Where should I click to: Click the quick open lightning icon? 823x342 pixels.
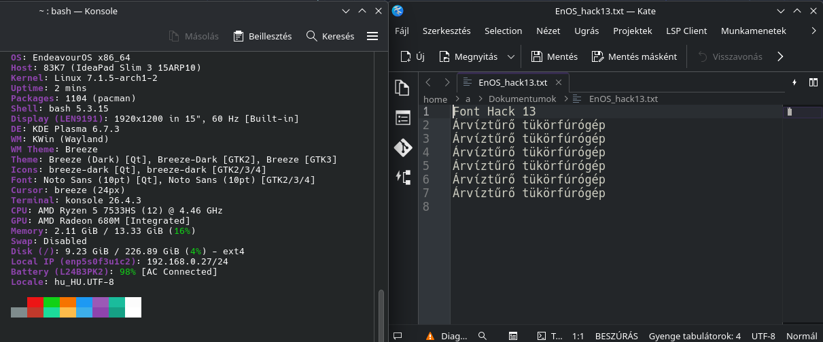click(x=794, y=82)
